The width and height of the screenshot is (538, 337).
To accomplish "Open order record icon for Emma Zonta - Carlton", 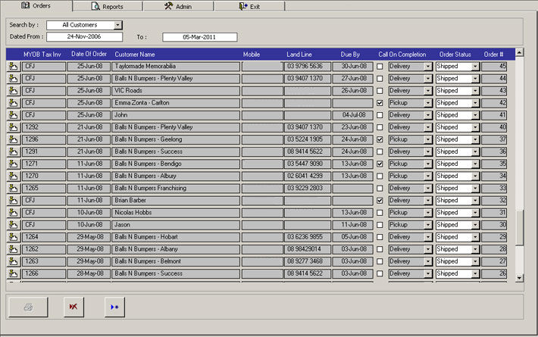I will point(14,103).
